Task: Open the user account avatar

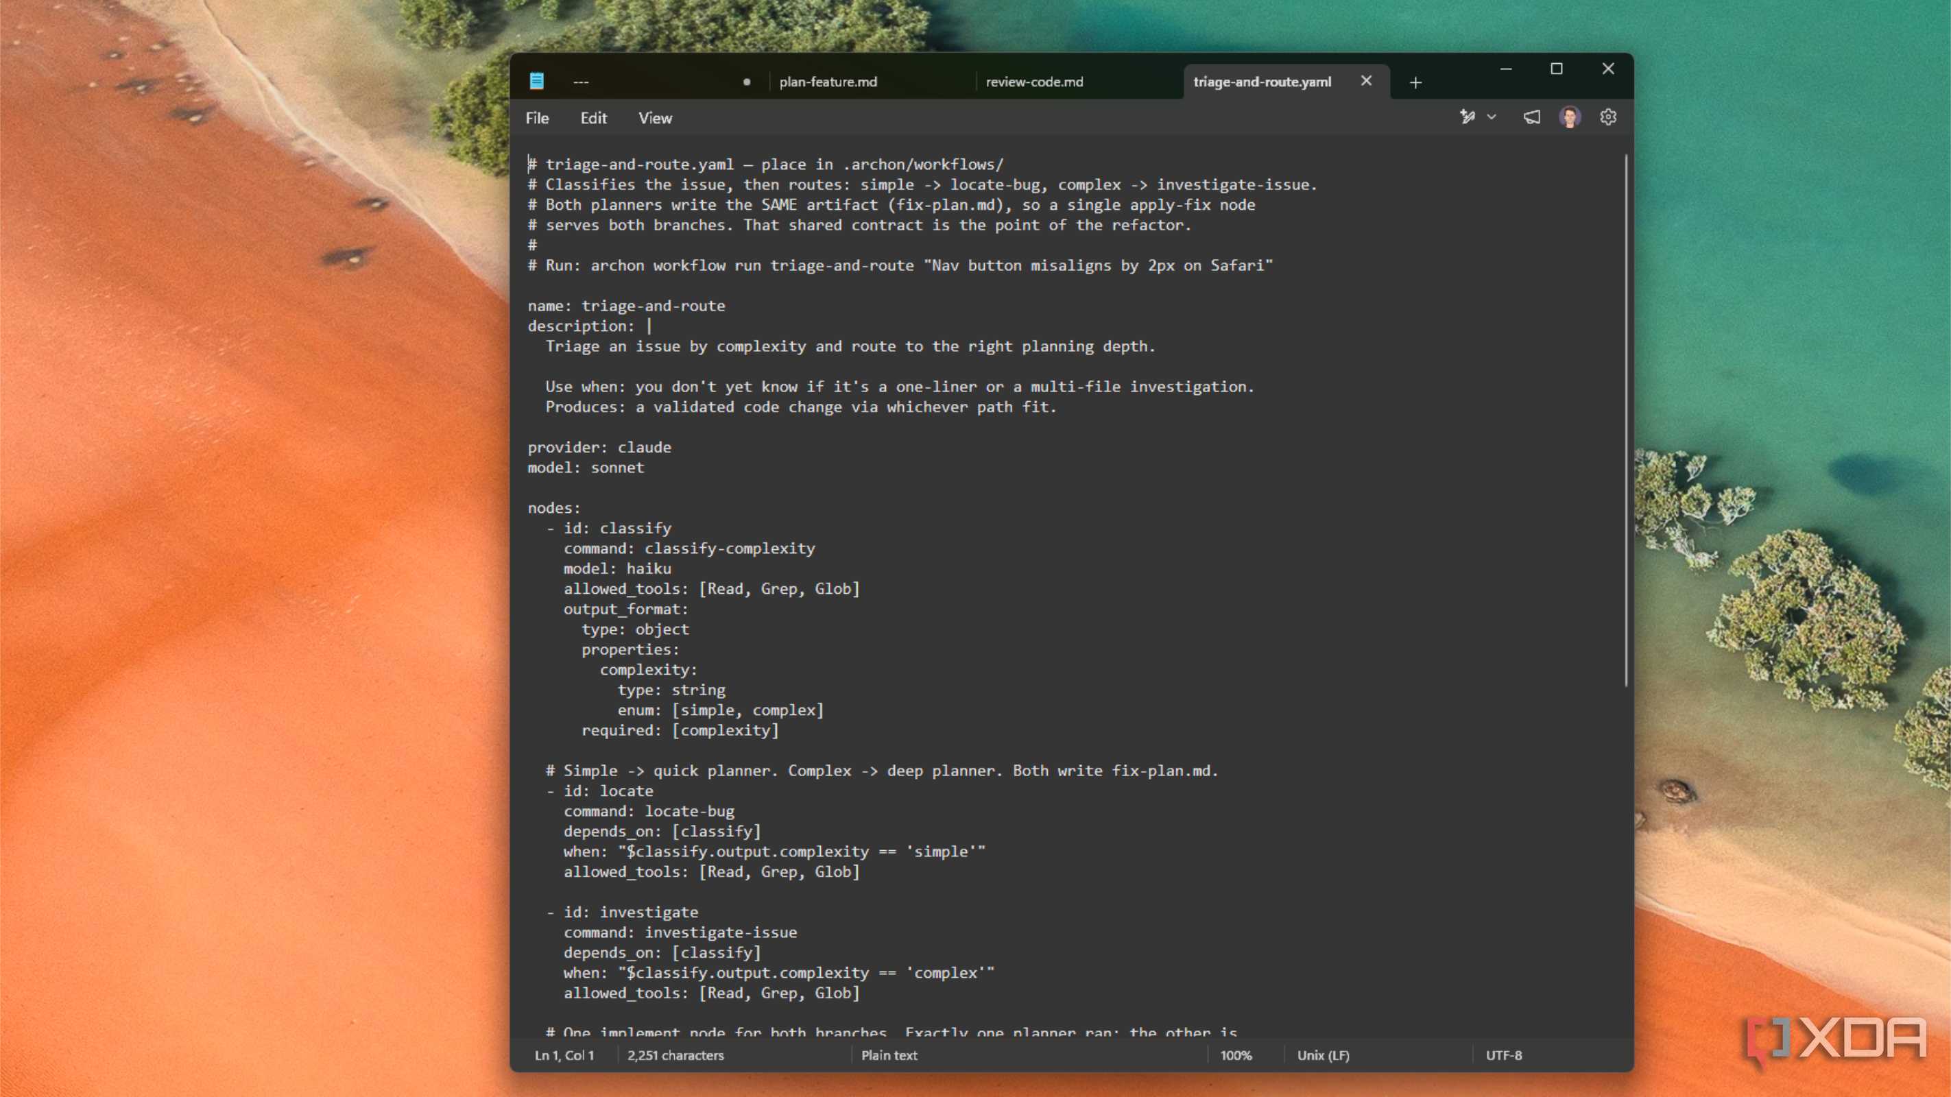Action: point(1569,117)
